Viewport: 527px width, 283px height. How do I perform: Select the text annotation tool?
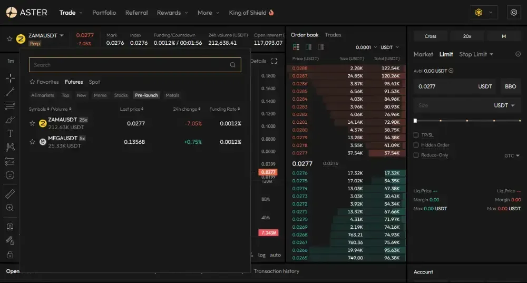coord(10,133)
